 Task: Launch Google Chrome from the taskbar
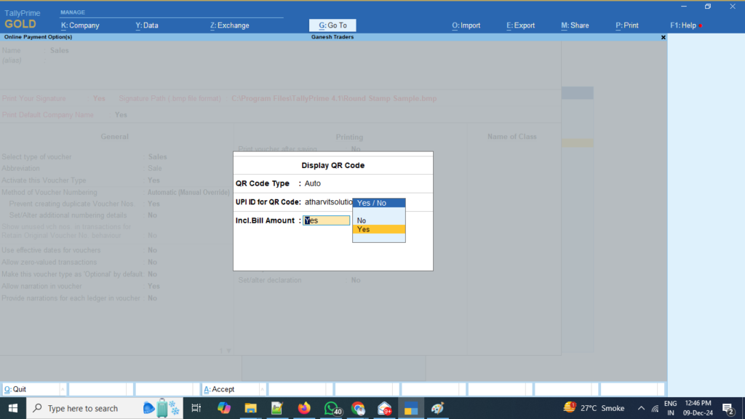[358, 407]
